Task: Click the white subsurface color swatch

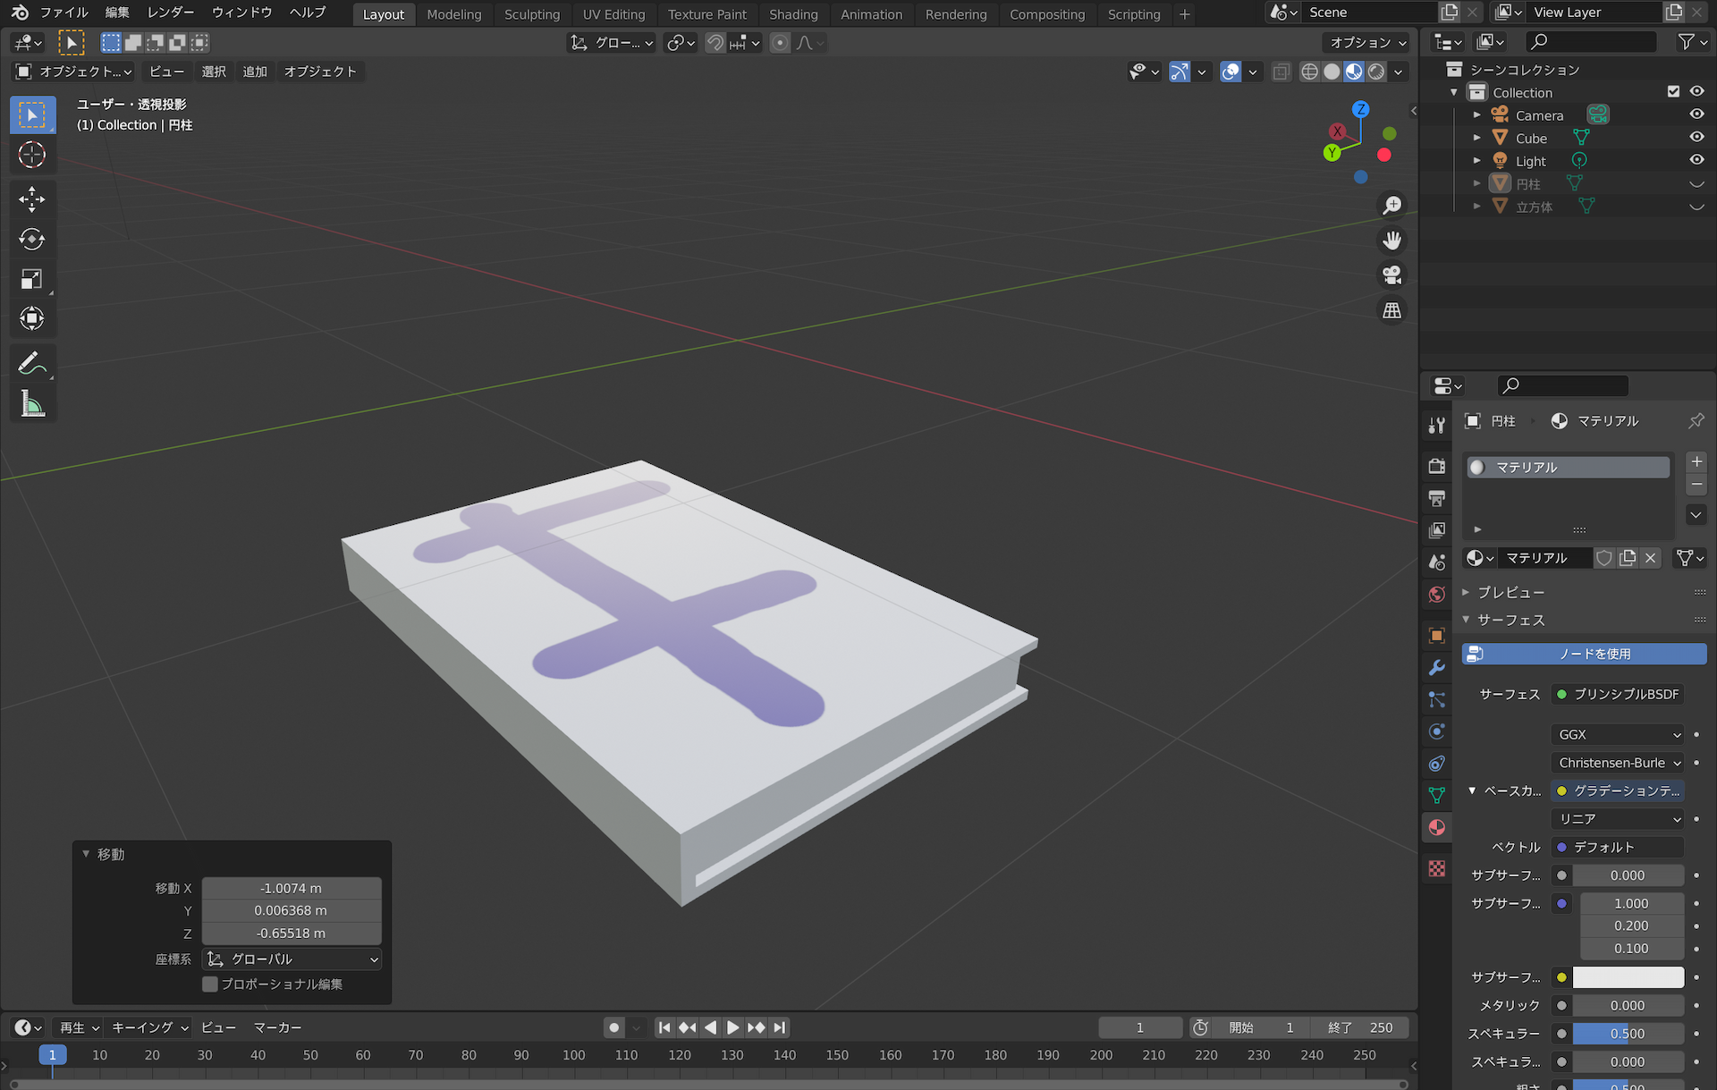Action: (1628, 977)
